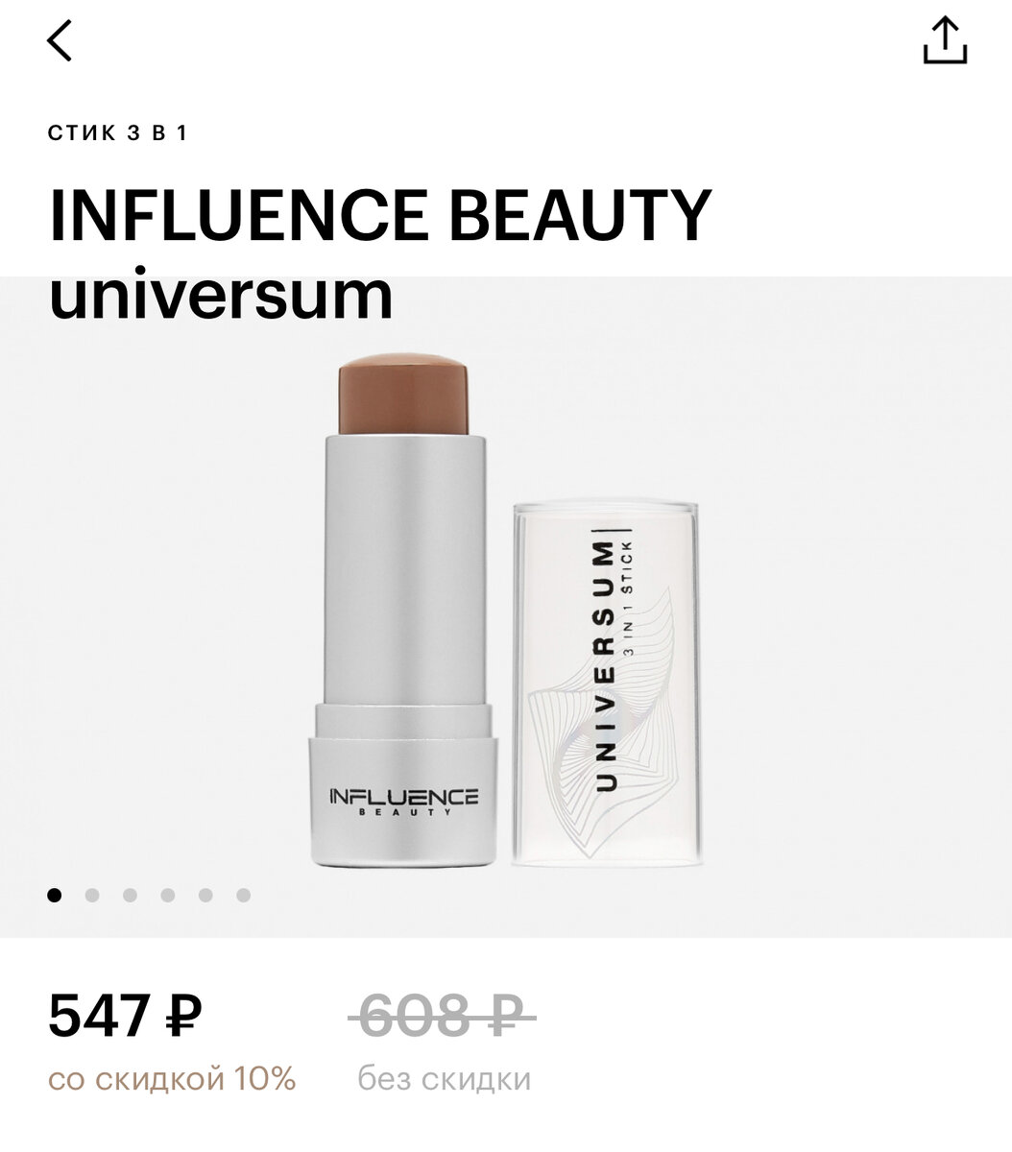Select the first gallery page dot

click(x=55, y=895)
